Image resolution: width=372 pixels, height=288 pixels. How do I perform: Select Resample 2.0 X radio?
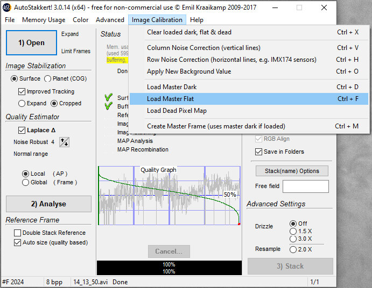pos(293,249)
